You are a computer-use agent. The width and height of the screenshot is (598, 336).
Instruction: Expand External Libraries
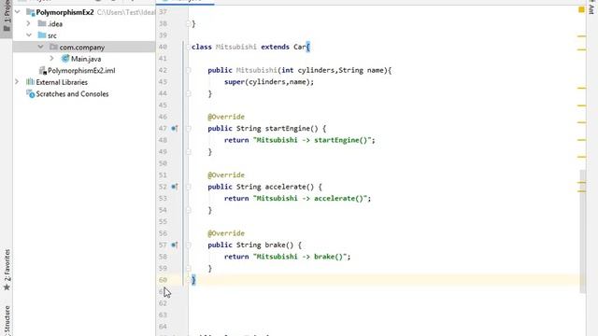click(x=17, y=82)
